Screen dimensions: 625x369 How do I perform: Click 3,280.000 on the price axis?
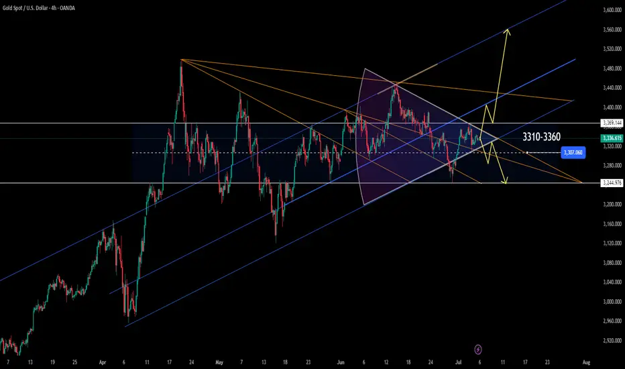pos(612,165)
